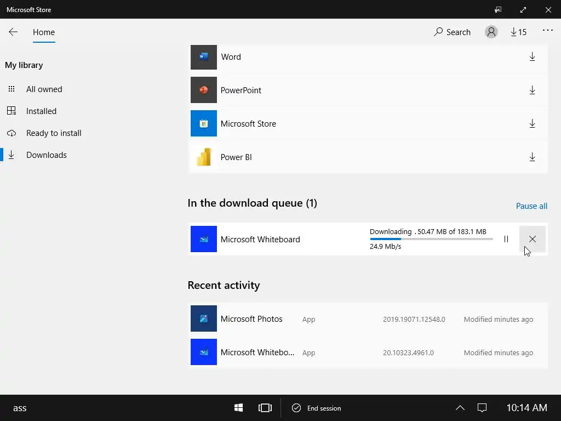This screenshot has width=561, height=421.
Task: Click version 20.10323.4961.0 of Whiteboard
Action: tap(408, 352)
